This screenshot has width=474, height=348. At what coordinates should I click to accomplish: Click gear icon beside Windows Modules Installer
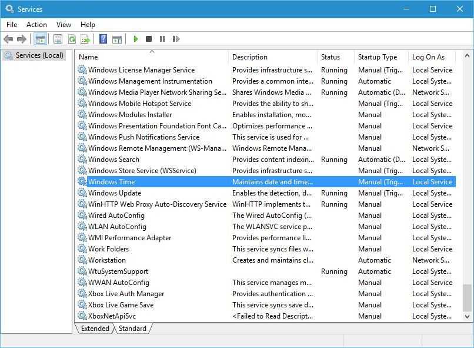coord(82,114)
